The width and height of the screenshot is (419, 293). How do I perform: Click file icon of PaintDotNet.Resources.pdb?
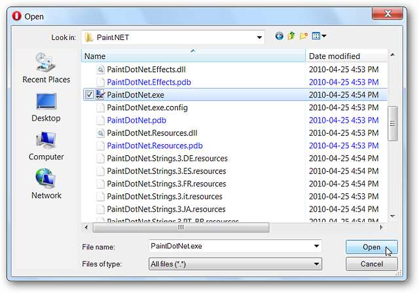coord(100,146)
